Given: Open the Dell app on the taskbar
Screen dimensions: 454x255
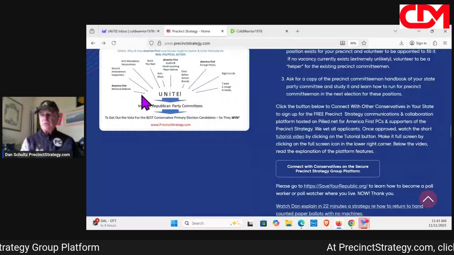Looking at the screenshot, I should coord(314,223).
